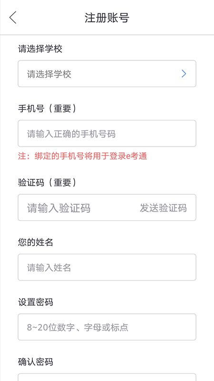Tap the back arrow icon
The image size is (214, 381).
(x=13, y=18)
